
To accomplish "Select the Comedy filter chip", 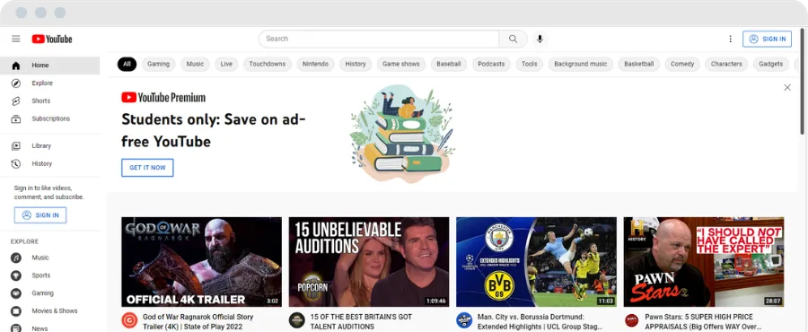I will tap(682, 65).
